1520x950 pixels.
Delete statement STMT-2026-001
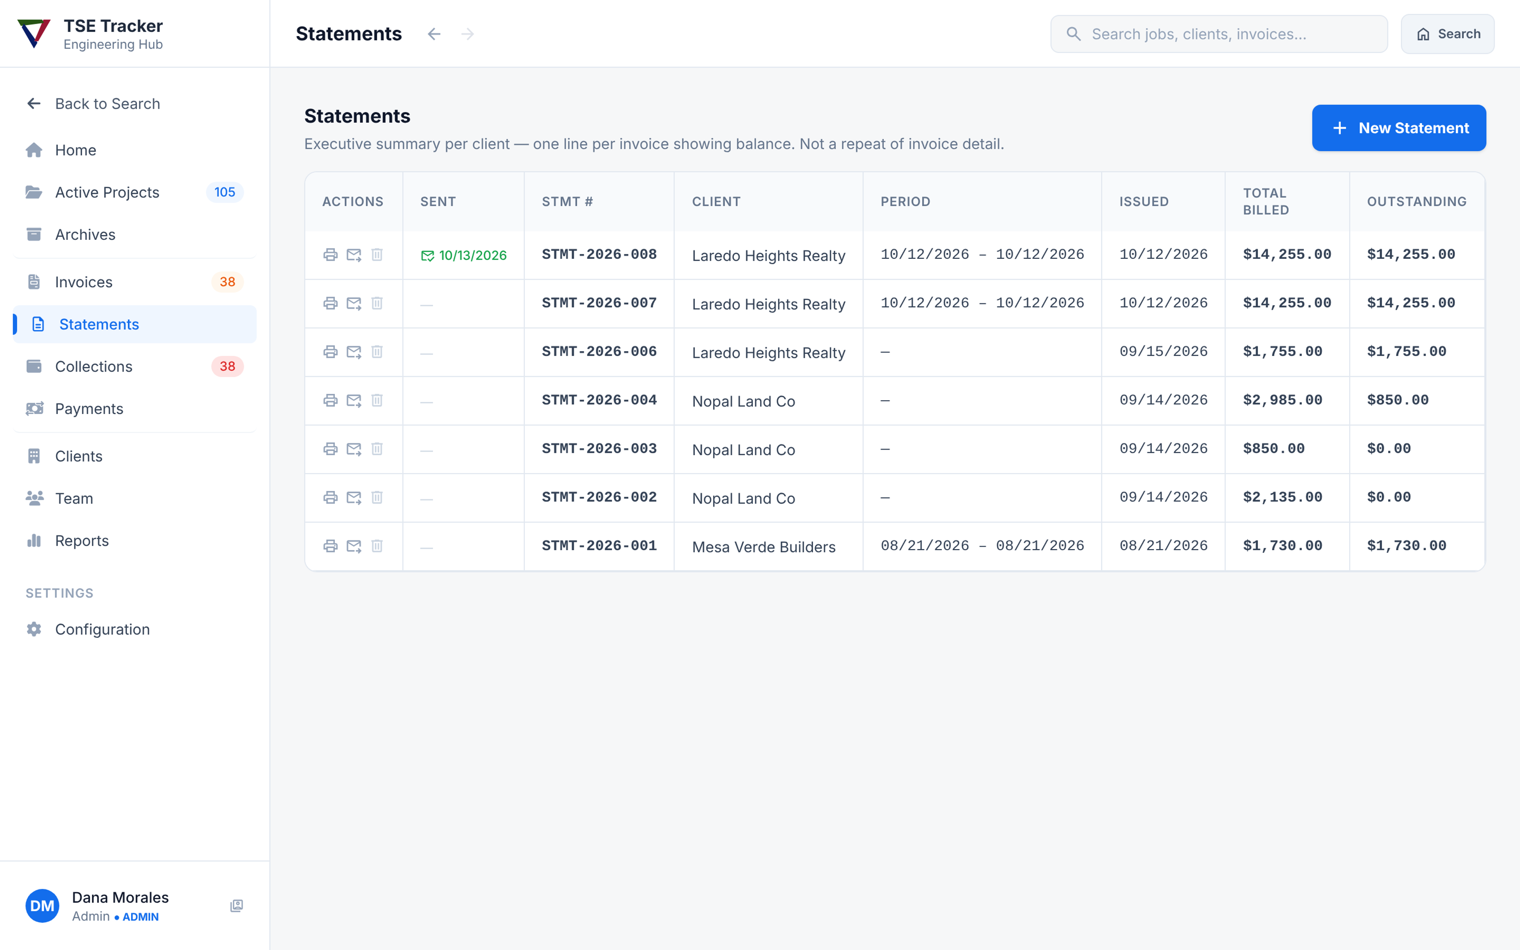click(377, 546)
